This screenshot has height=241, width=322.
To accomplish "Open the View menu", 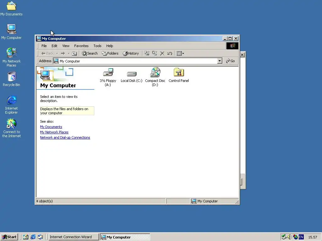I will click(x=66, y=46).
